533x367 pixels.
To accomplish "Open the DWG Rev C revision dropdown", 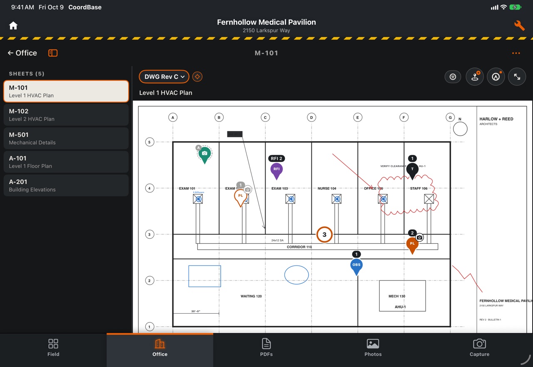I will click(x=164, y=77).
